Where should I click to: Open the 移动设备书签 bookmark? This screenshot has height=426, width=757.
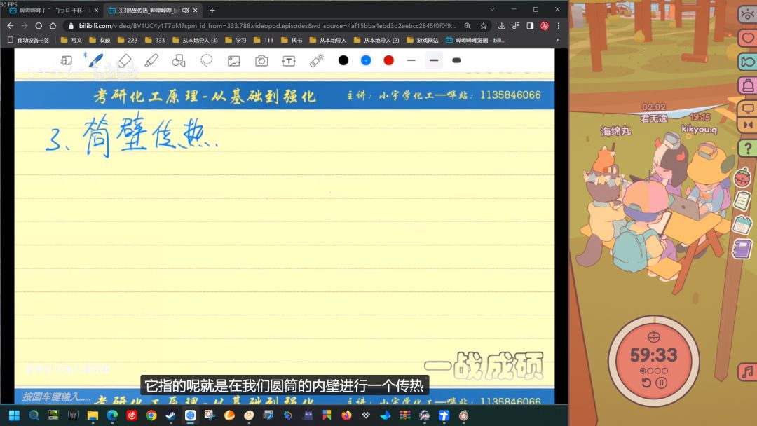click(29, 40)
